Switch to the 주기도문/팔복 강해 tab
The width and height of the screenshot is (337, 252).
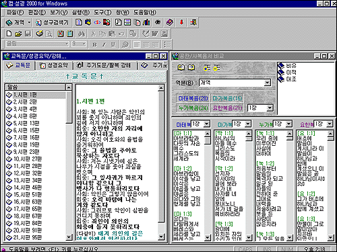click(104, 65)
